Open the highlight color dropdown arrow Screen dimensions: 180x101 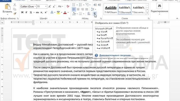[x=62, y=12]
